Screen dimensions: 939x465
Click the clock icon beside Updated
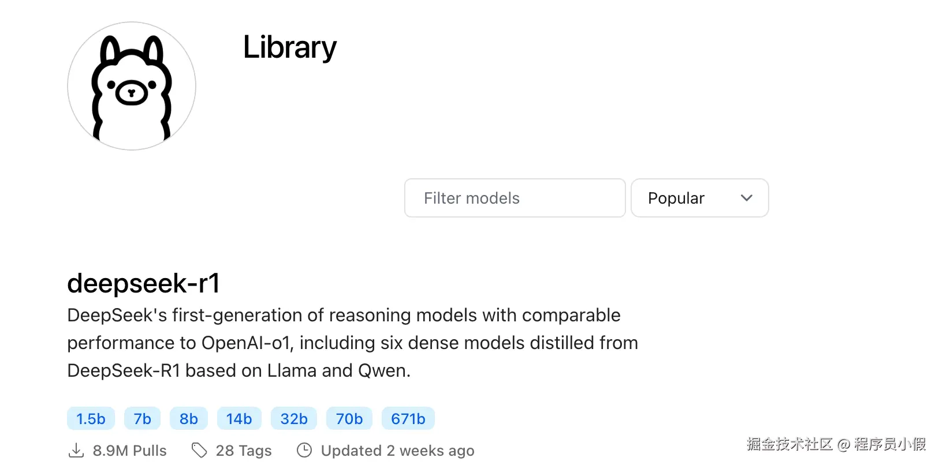(x=304, y=450)
